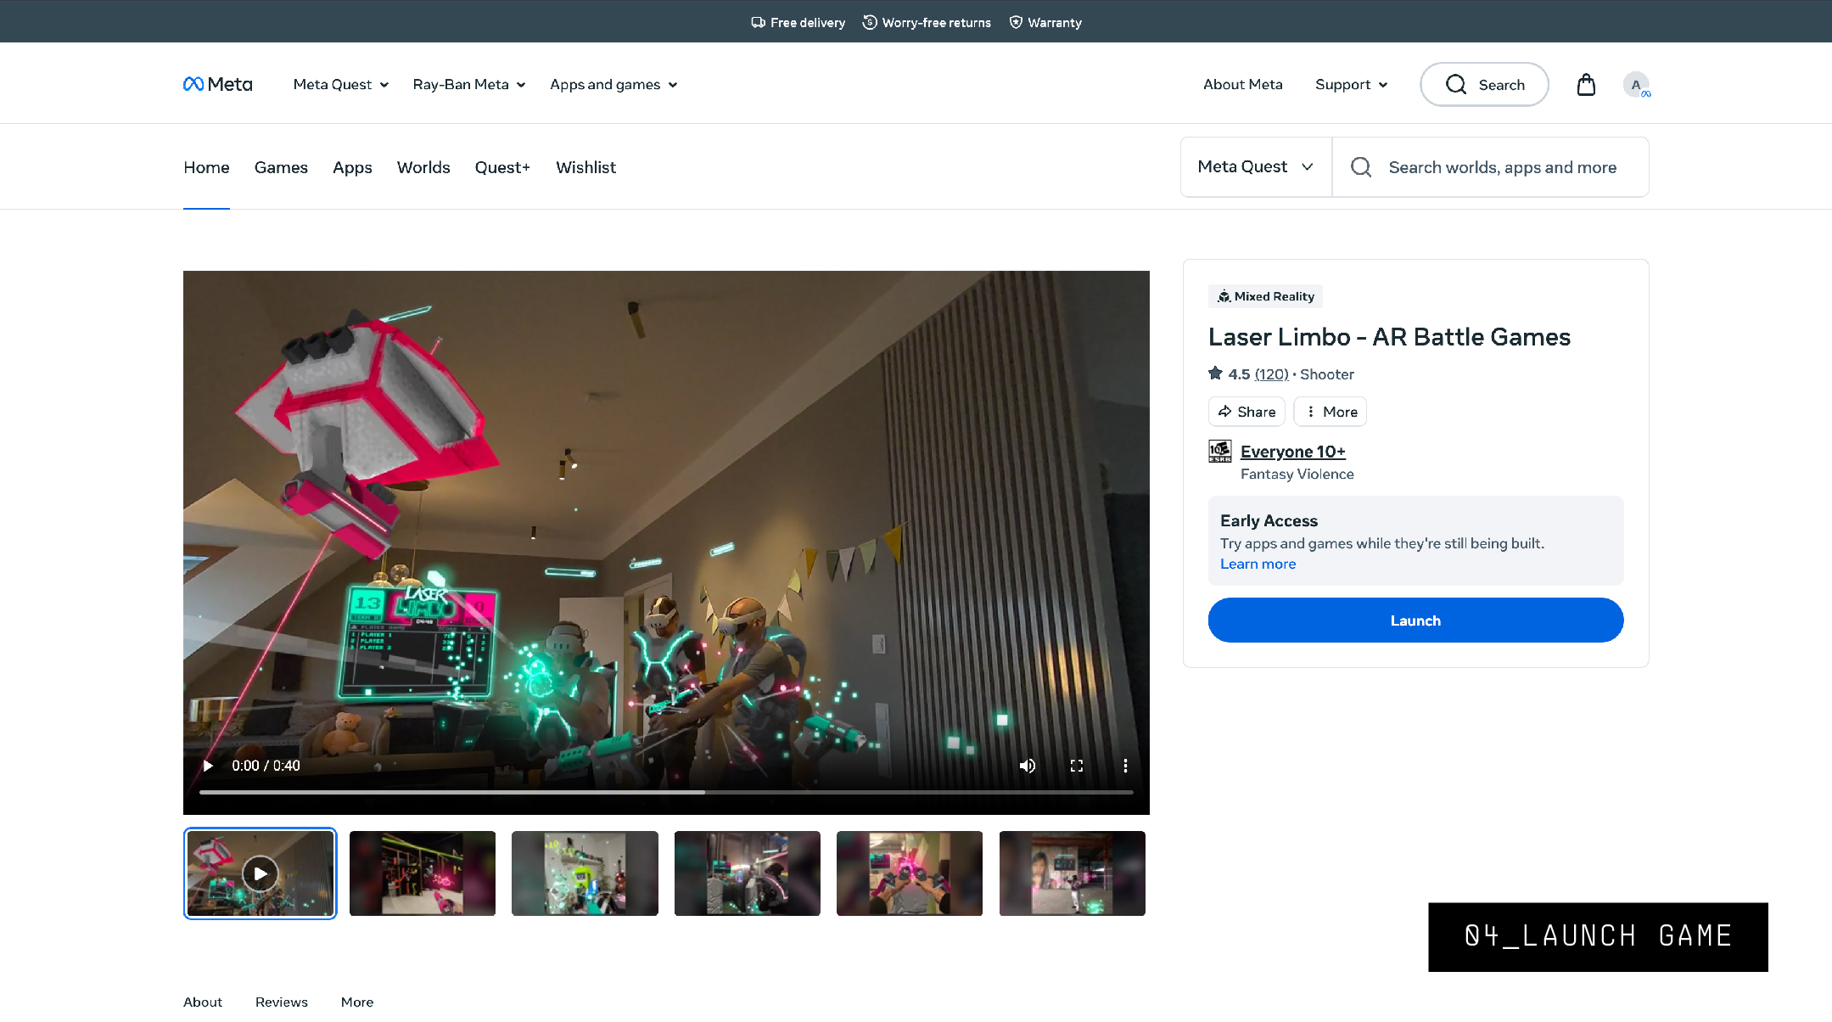Share this game

(x=1247, y=412)
